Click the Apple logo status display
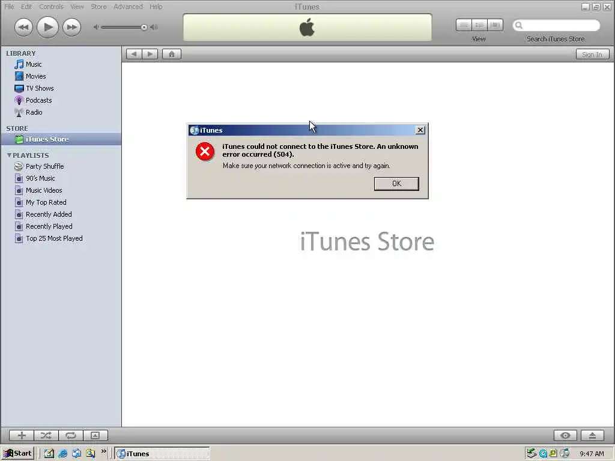The height and width of the screenshot is (461, 615). coord(307,28)
